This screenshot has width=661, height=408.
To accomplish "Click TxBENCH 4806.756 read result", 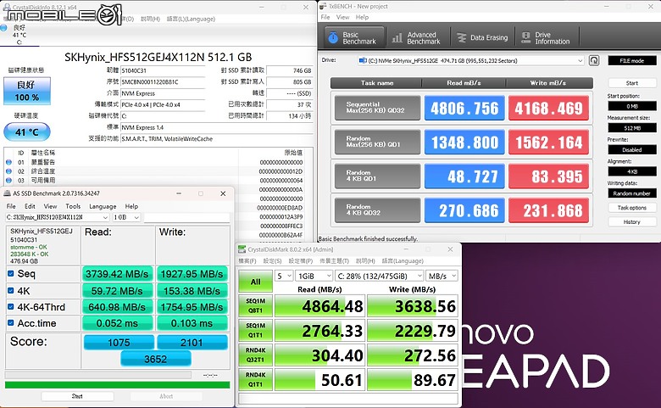I will click(x=464, y=108).
